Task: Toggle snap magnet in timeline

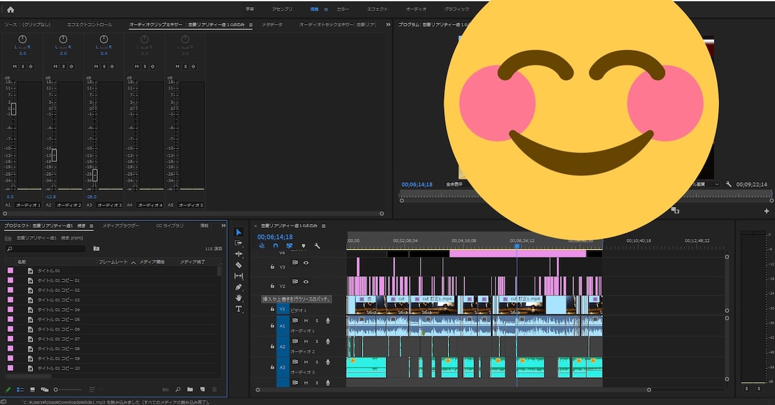Action: [276, 246]
